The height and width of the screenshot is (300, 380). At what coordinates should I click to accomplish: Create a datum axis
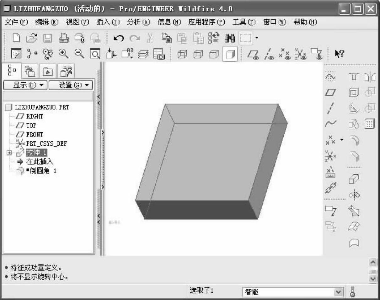click(330, 108)
